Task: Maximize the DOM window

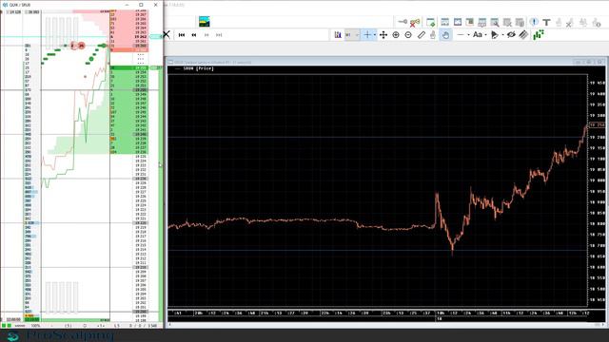Action: [141, 5]
